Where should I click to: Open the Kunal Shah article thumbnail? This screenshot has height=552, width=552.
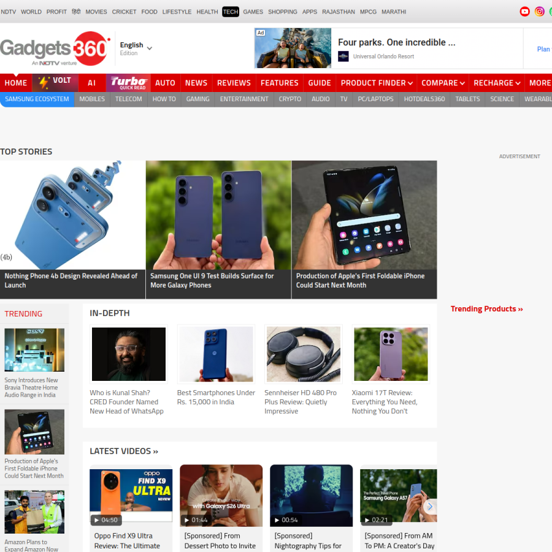pos(129,354)
